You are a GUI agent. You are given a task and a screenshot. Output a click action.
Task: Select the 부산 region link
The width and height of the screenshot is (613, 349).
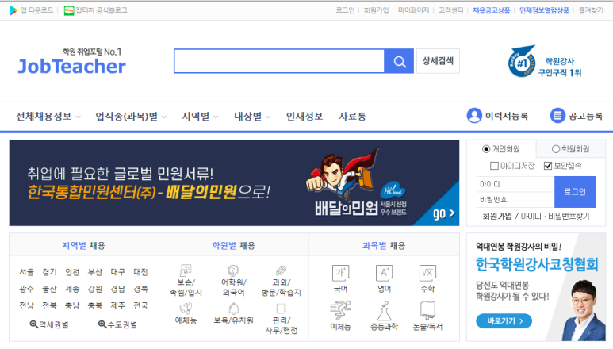click(95, 271)
